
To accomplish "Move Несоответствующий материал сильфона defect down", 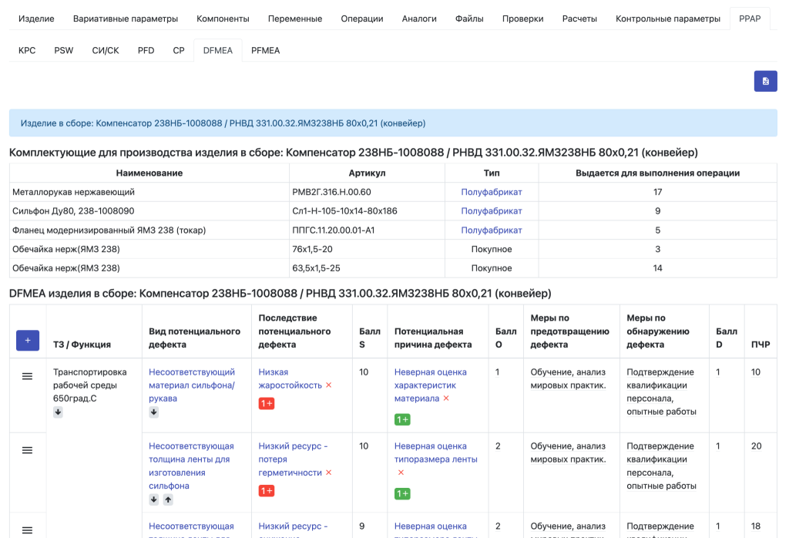I will coord(153,412).
